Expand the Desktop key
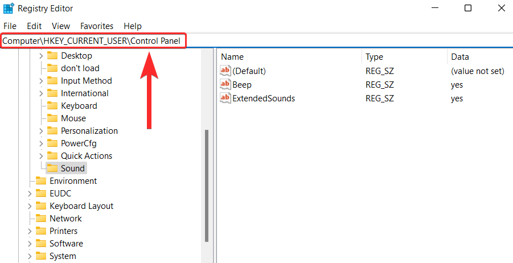Image resolution: width=513 pixels, height=263 pixels. point(41,56)
